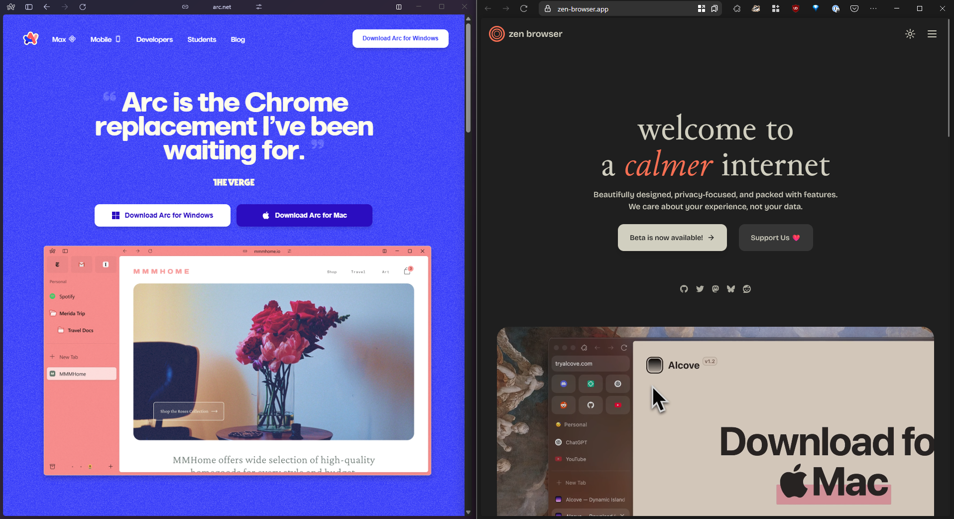The image size is (954, 519).
Task: Open Zen Reddit social icon
Action: 747,289
